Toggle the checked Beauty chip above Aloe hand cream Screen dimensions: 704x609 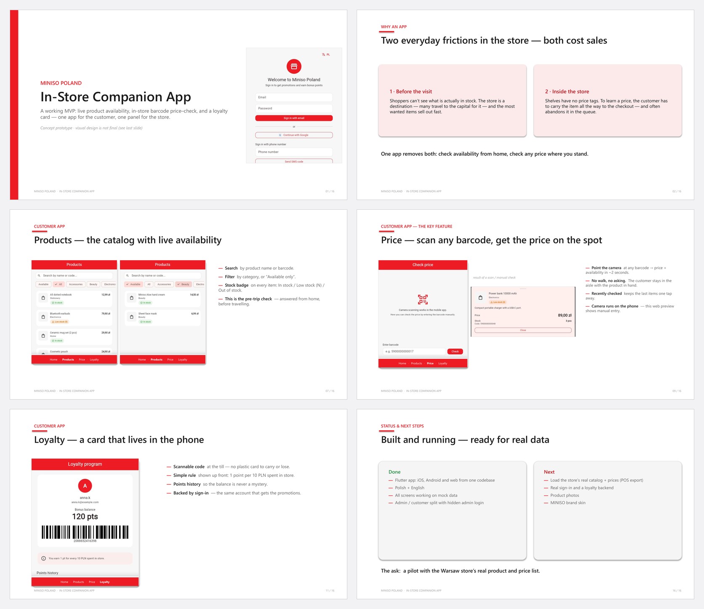click(x=184, y=284)
